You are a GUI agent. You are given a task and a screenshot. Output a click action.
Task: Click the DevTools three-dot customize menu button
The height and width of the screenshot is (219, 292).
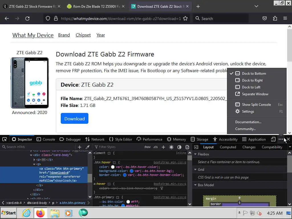coord(281,139)
